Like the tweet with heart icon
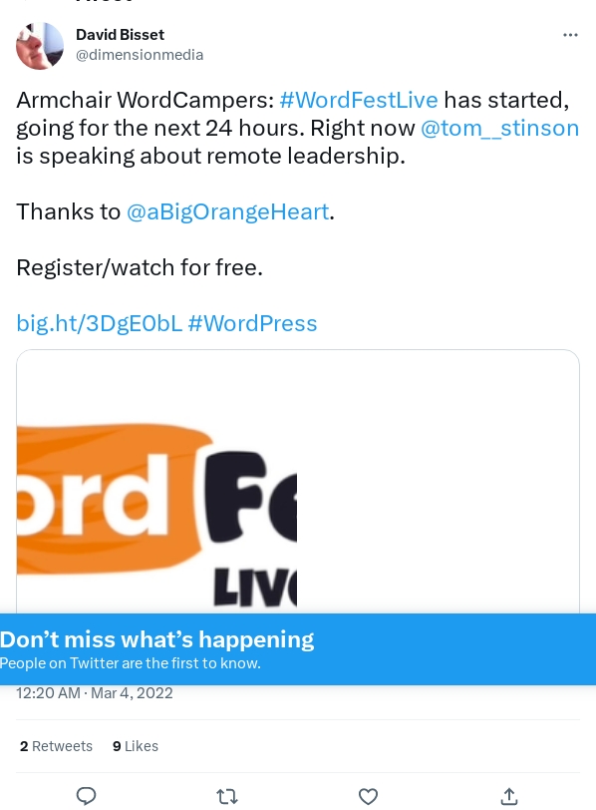Image resolution: width=596 pixels, height=810 pixels. pyautogui.click(x=368, y=796)
